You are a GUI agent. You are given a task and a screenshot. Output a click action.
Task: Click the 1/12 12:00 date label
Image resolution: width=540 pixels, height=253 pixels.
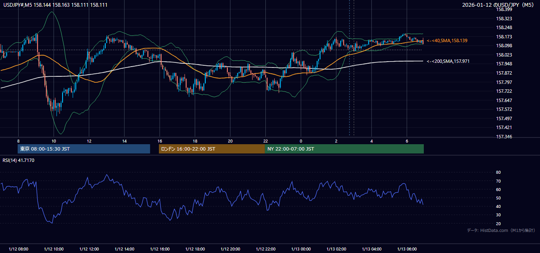[x=89, y=249]
